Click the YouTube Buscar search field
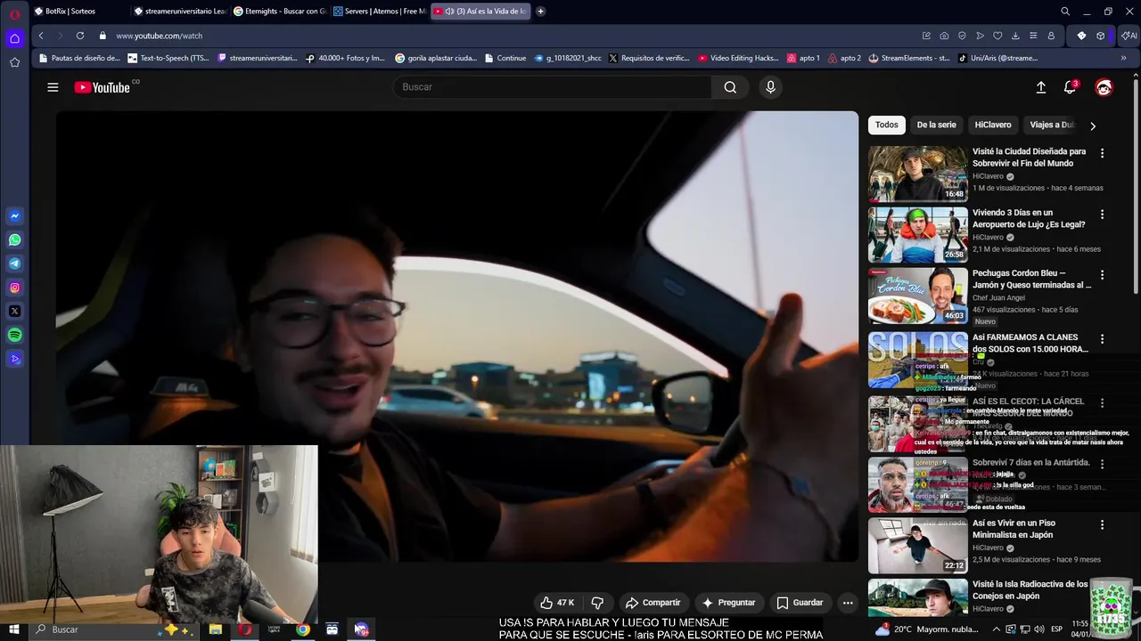Image resolution: width=1141 pixels, height=641 pixels. pos(553,87)
